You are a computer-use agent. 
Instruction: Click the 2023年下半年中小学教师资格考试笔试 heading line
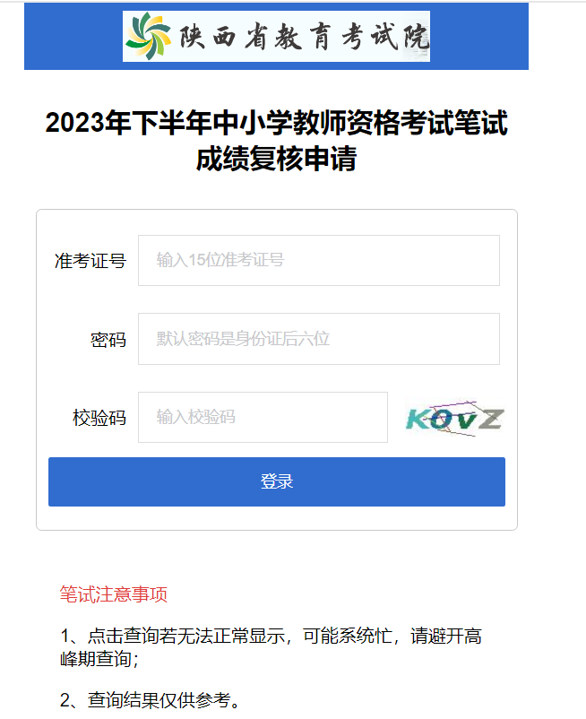click(x=277, y=124)
